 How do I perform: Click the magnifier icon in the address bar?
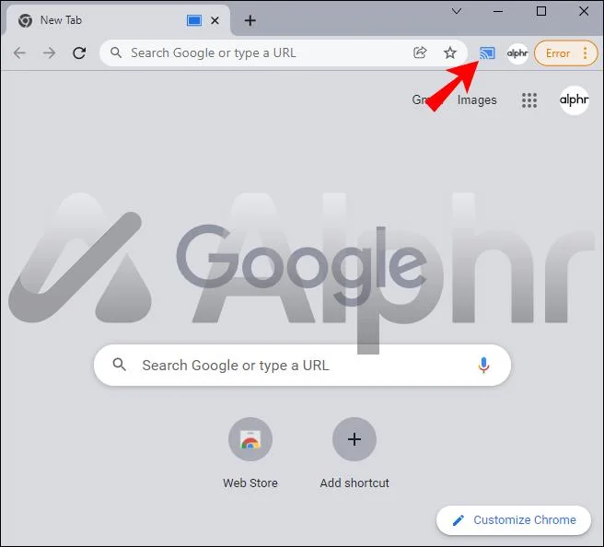coord(116,52)
